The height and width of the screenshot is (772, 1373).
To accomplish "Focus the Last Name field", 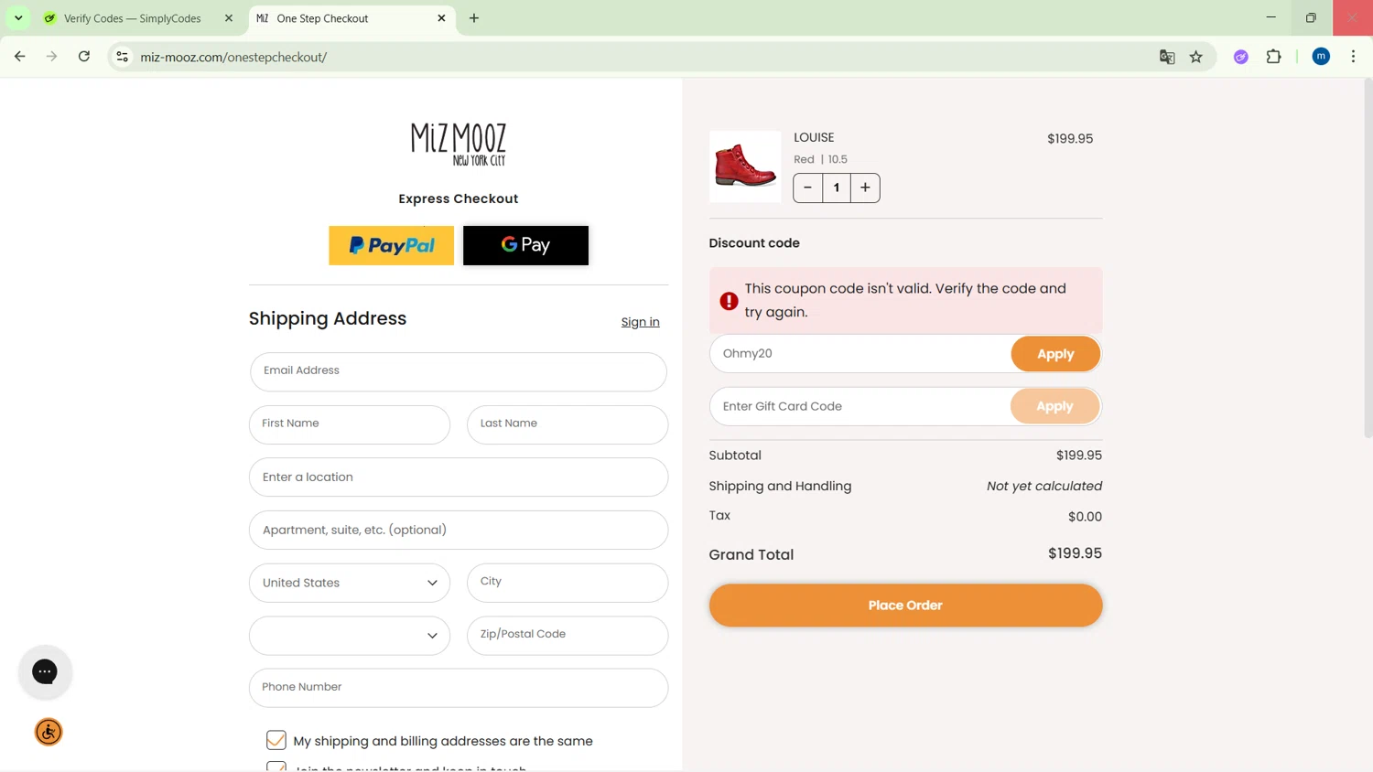I will [x=568, y=424].
